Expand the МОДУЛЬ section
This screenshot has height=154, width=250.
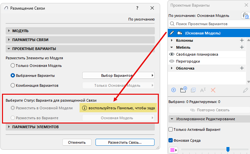[x=9, y=31]
